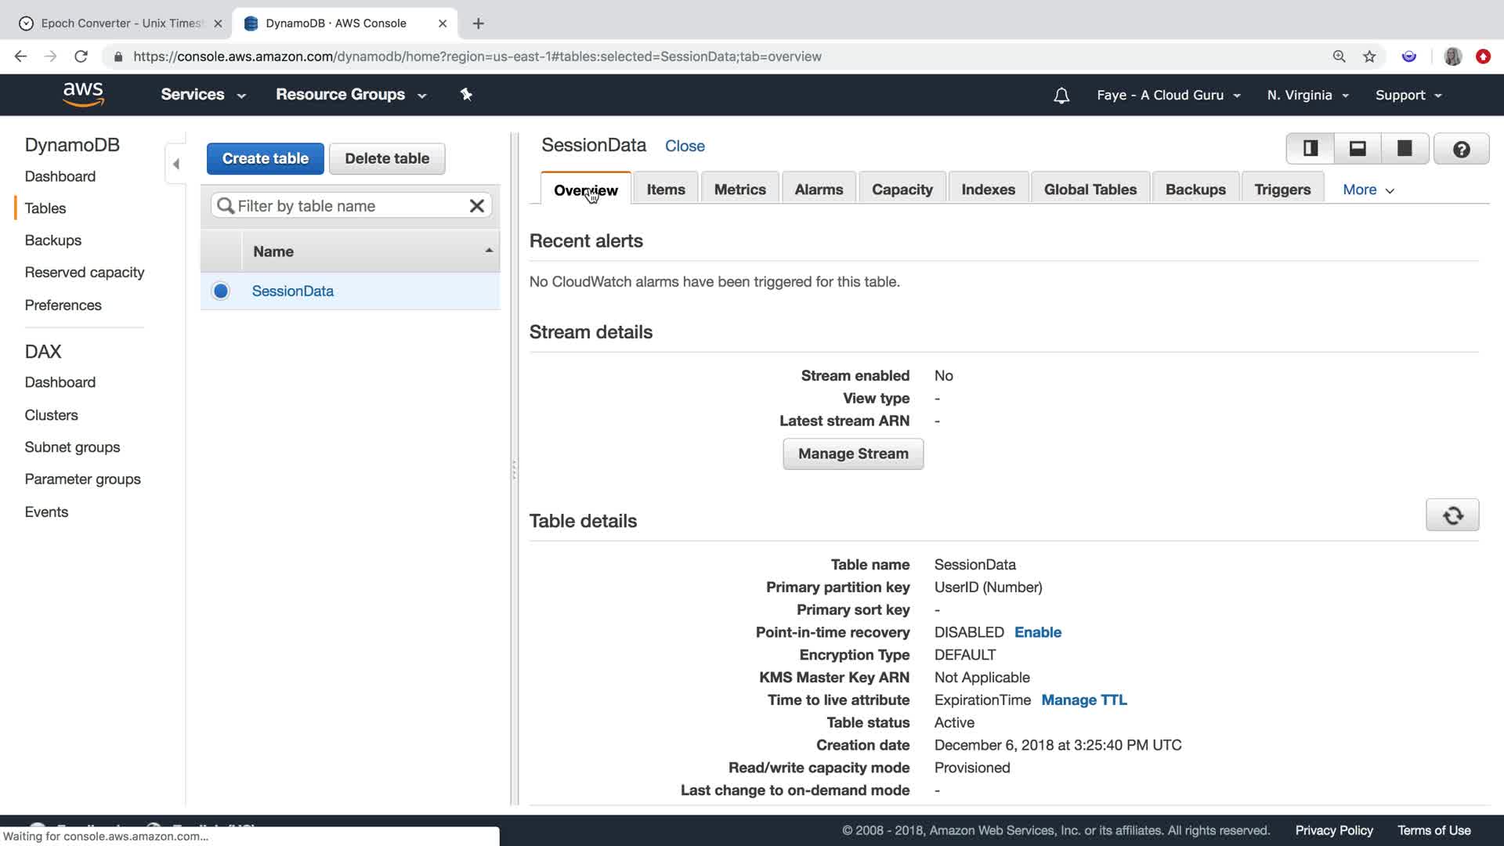Open the N. Virginia region dropdown
Screen dimensions: 1504x846
tap(1307, 96)
